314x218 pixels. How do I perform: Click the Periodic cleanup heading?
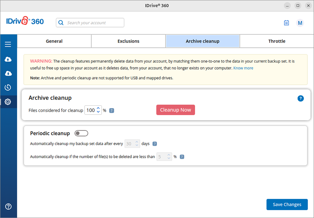coord(50,134)
